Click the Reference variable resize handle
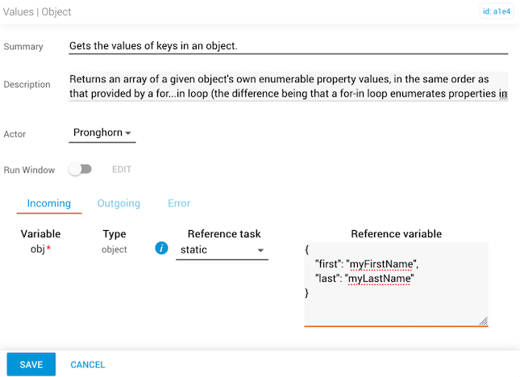 (x=484, y=321)
